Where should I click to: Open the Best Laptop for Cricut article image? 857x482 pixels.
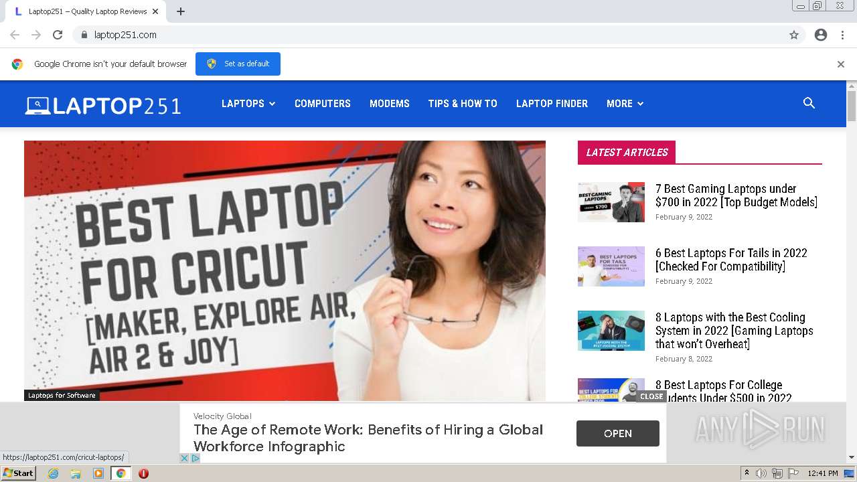point(285,270)
